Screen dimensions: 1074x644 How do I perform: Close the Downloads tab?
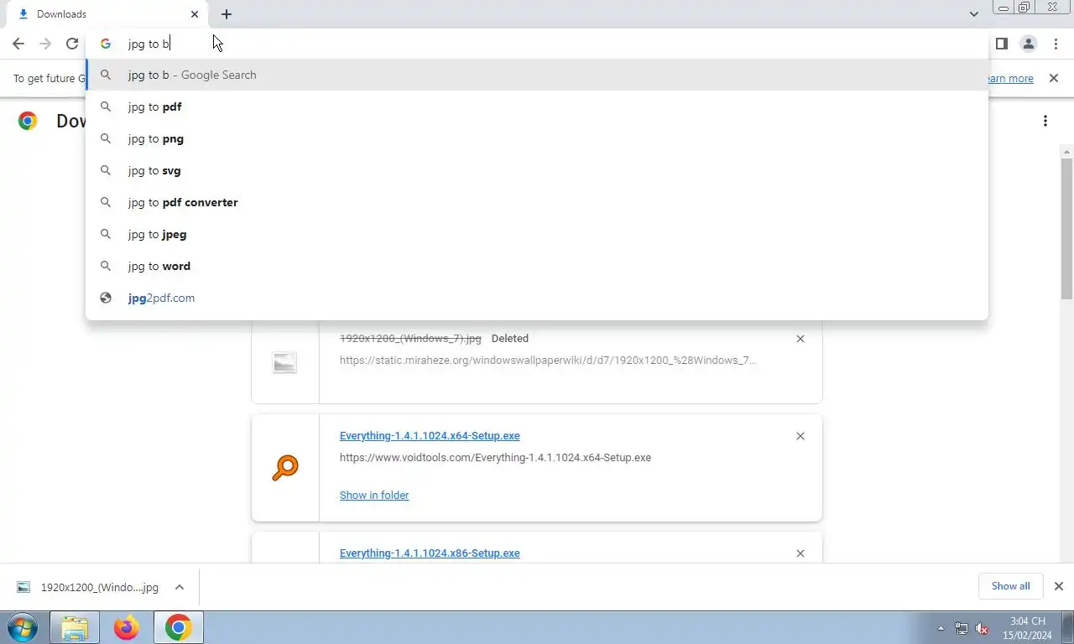[x=195, y=14]
